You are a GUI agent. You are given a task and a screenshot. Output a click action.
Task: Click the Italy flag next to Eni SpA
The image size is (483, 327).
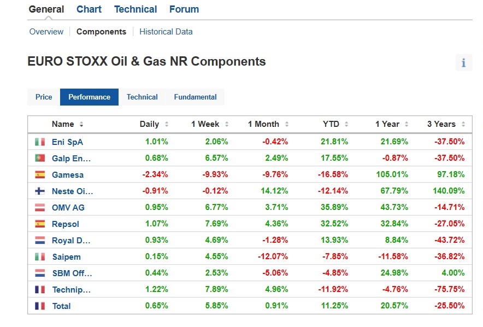(x=40, y=142)
